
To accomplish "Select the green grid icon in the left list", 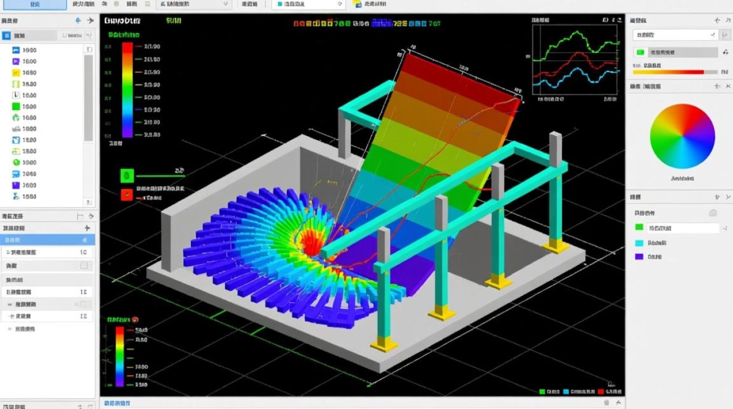I will 16,152.
